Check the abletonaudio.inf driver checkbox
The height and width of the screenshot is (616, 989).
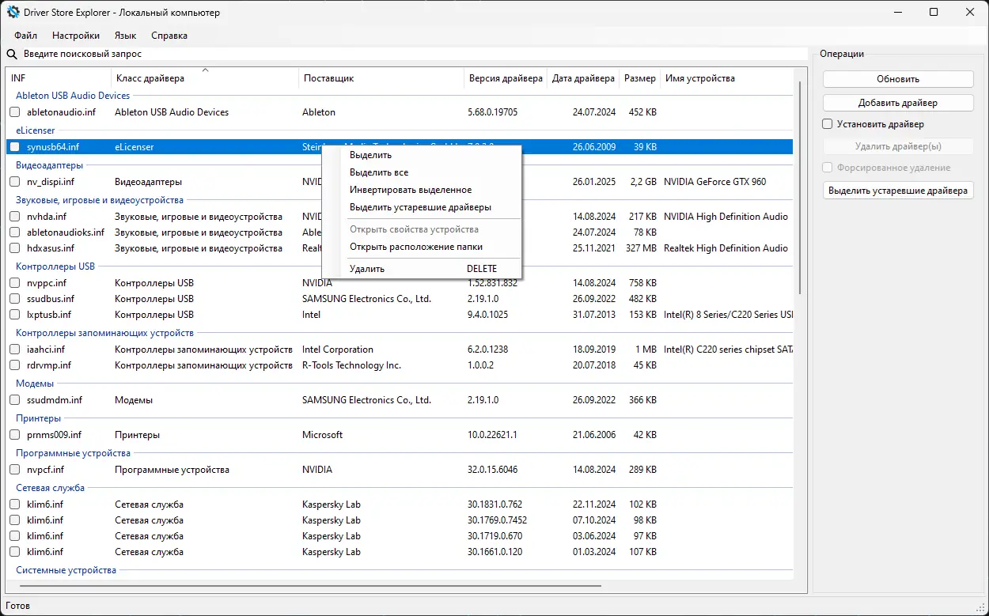coord(15,112)
